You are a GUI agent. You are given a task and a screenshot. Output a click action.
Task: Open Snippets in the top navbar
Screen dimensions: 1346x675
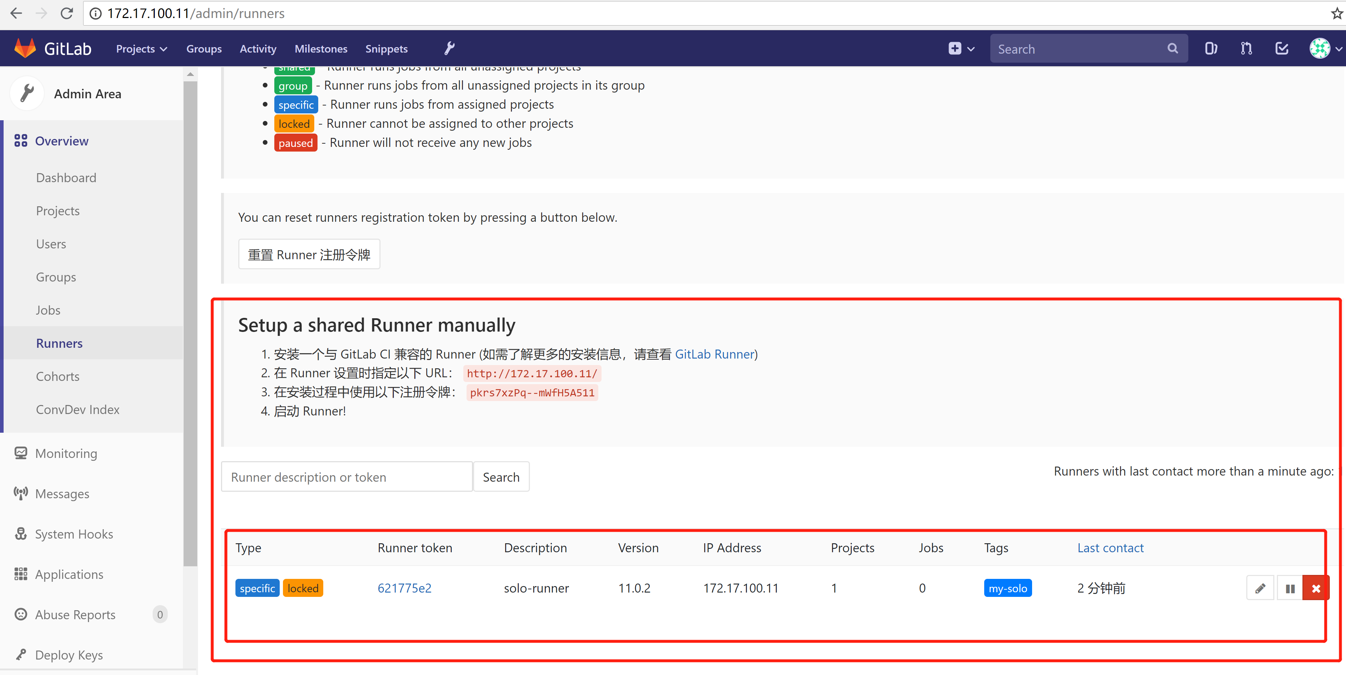386,49
